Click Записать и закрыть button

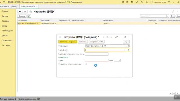(x=67, y=42)
